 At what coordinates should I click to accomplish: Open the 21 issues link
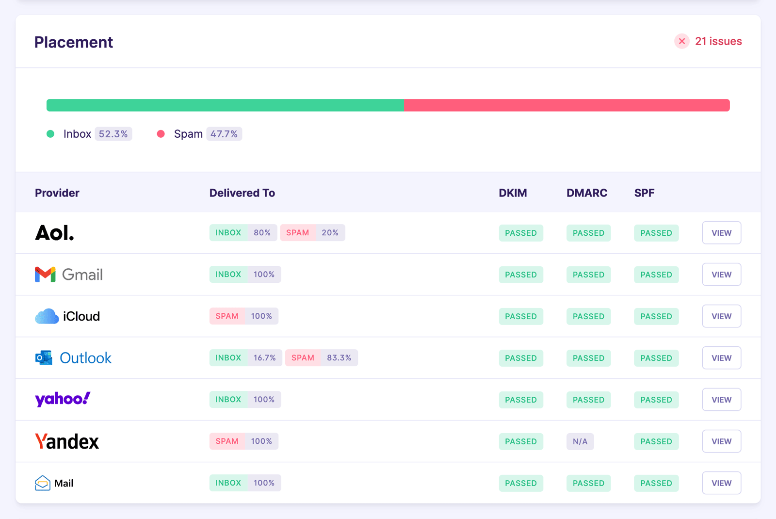[x=718, y=41]
